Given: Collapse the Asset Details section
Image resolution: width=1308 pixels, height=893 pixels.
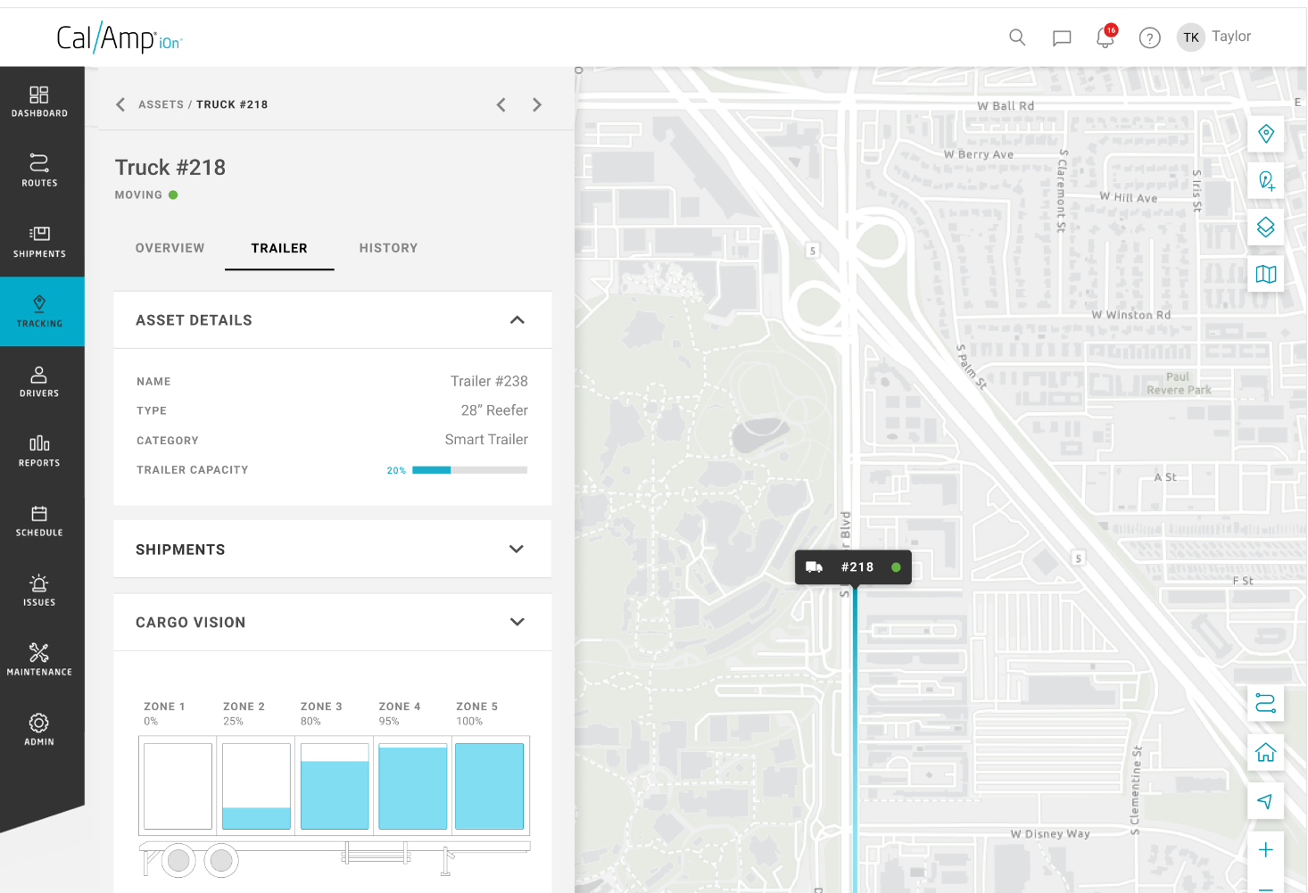Looking at the screenshot, I should [x=517, y=319].
